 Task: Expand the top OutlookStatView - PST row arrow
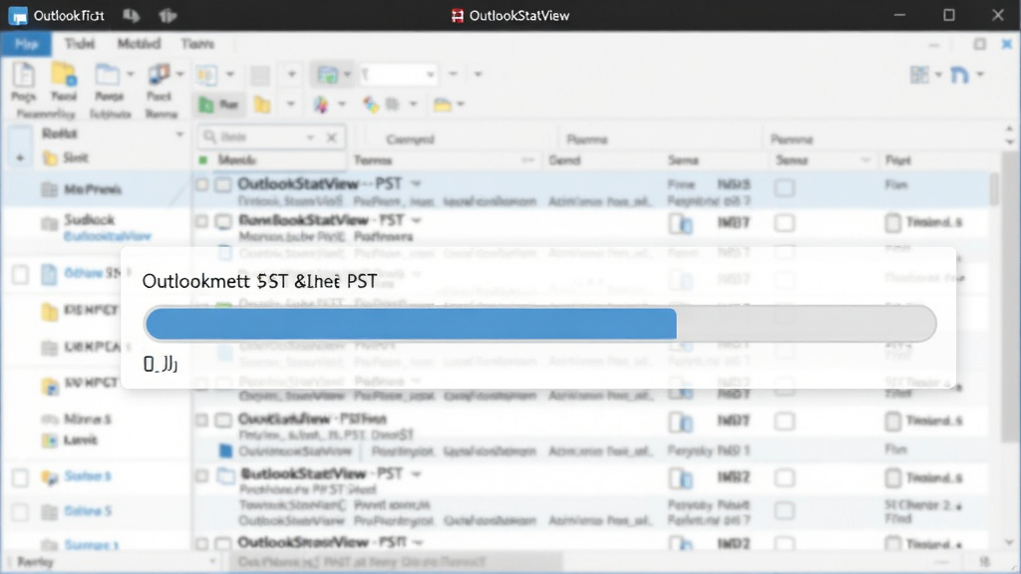416,184
